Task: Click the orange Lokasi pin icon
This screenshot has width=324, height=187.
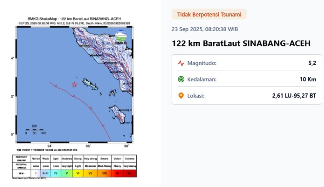Action: (181, 96)
